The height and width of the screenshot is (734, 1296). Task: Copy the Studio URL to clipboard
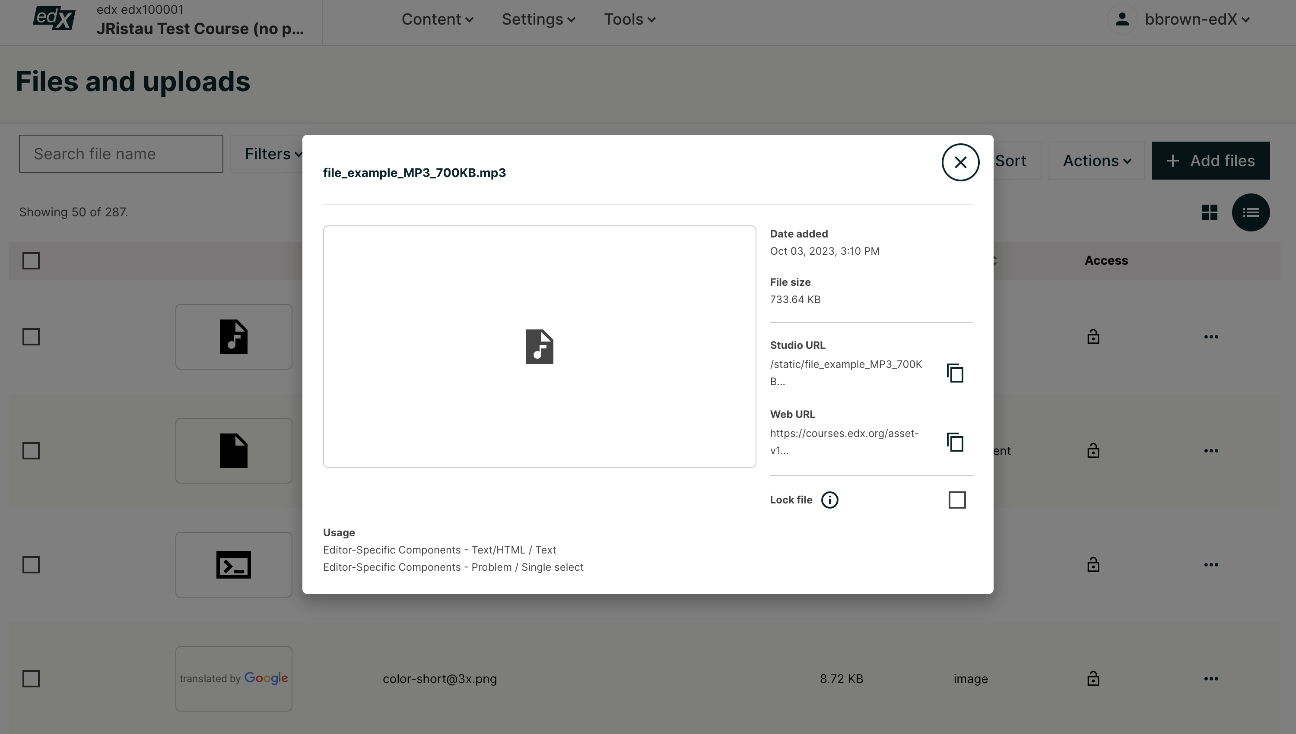click(956, 373)
